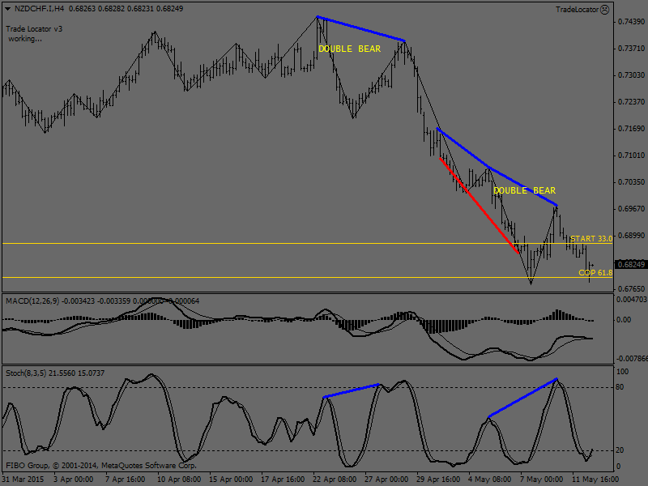The height and width of the screenshot is (486, 648).
Task: Click the current price tag 0.68249
Action: click(630, 264)
